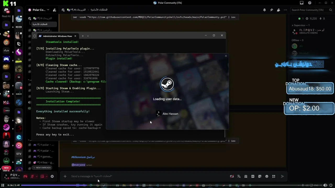335x188 pixels.
Task: Click the Send a message input field
Action: click(149, 176)
